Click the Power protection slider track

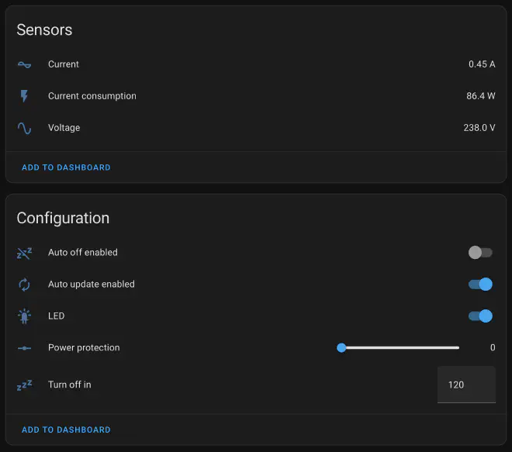400,348
